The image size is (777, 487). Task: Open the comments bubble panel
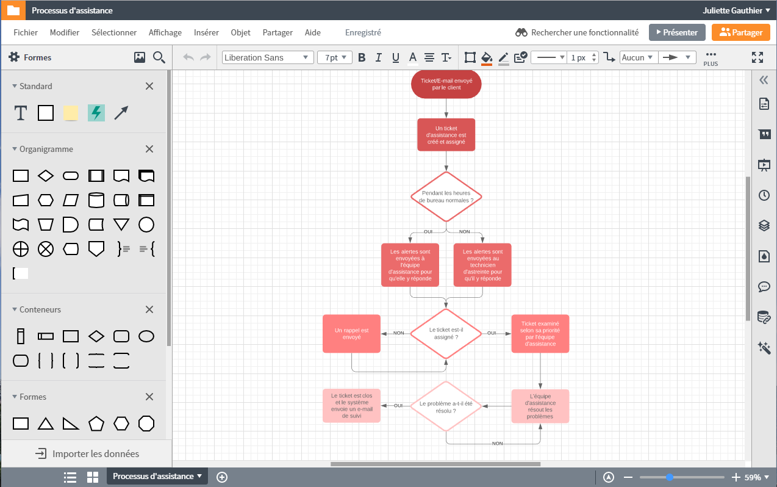pos(764,287)
